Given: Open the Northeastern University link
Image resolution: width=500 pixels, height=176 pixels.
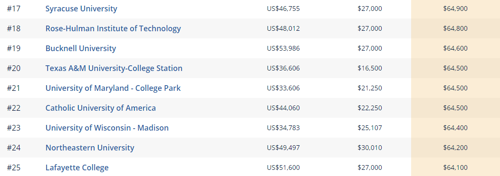Looking at the screenshot, I should 90,148.
